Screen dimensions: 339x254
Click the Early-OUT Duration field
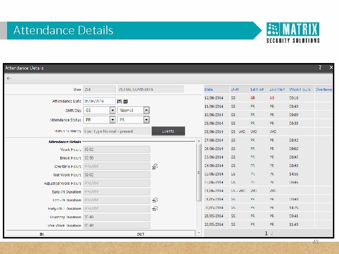(117, 208)
